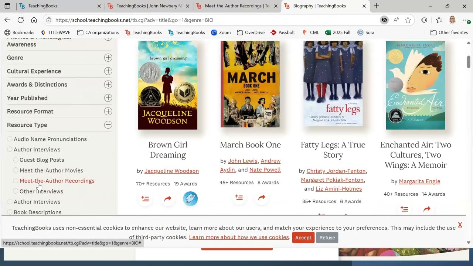Open browser settings and more menu
Viewport: 473px width, 266px height.
(x=466, y=20)
